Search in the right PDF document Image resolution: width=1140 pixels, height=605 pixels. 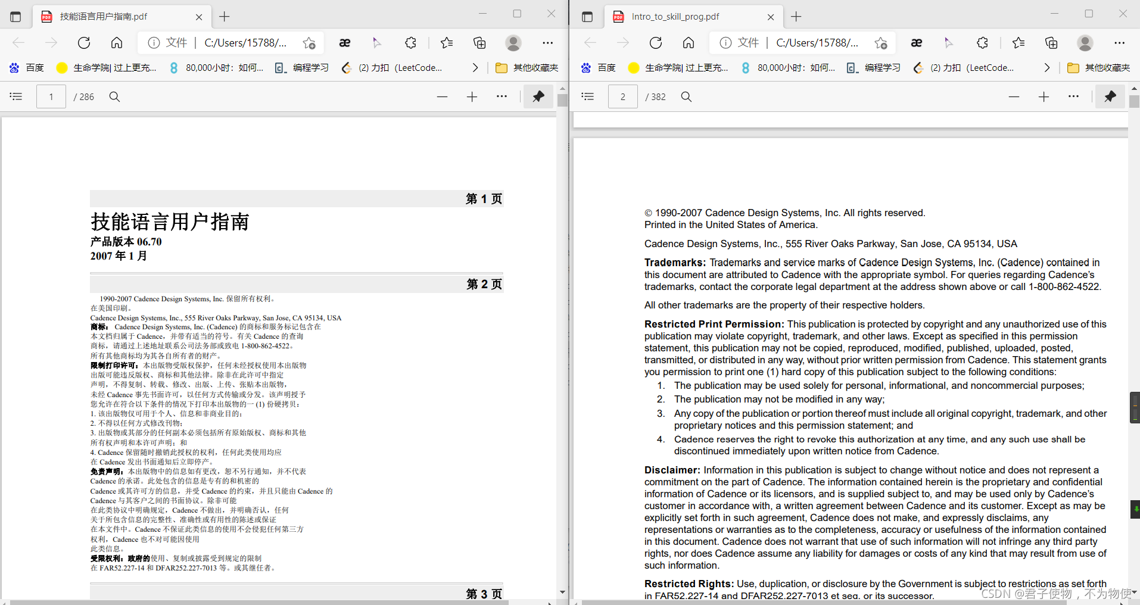pos(686,96)
